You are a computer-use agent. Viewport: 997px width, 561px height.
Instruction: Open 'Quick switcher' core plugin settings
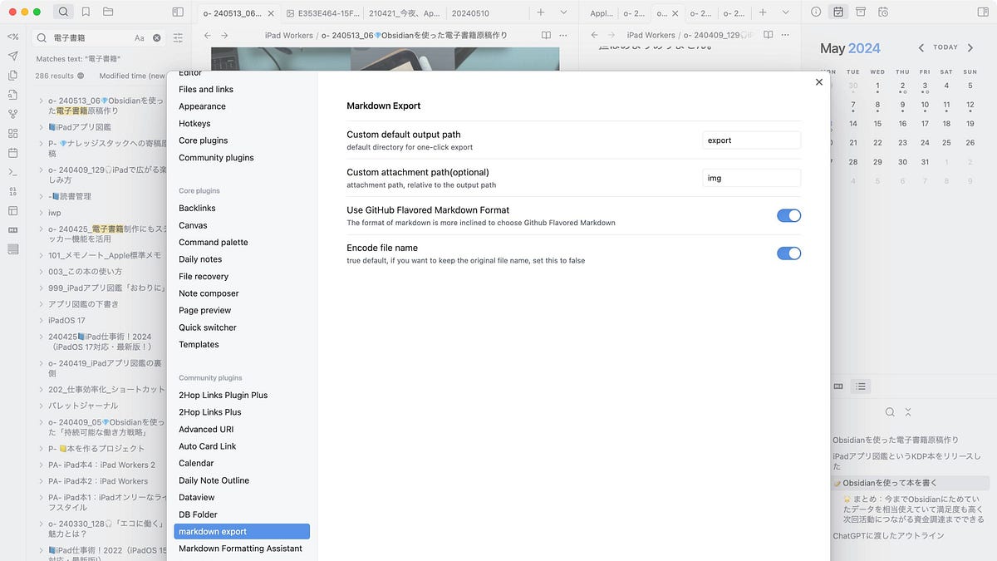(208, 327)
